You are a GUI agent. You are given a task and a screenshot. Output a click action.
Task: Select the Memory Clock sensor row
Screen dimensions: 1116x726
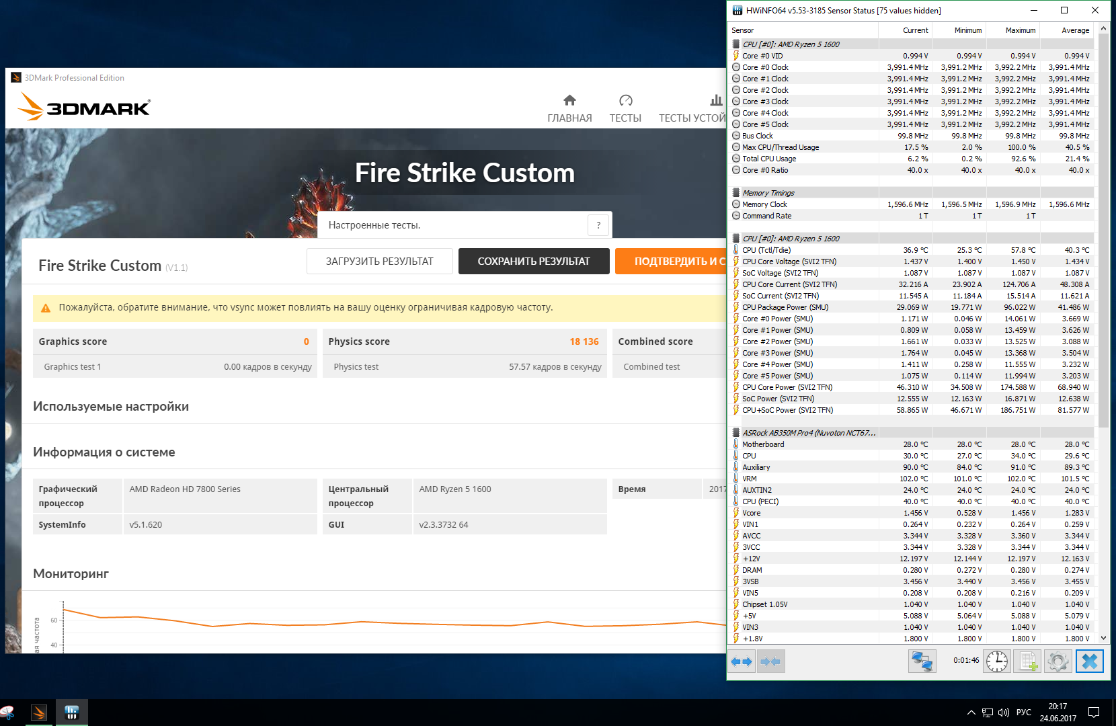pos(912,204)
